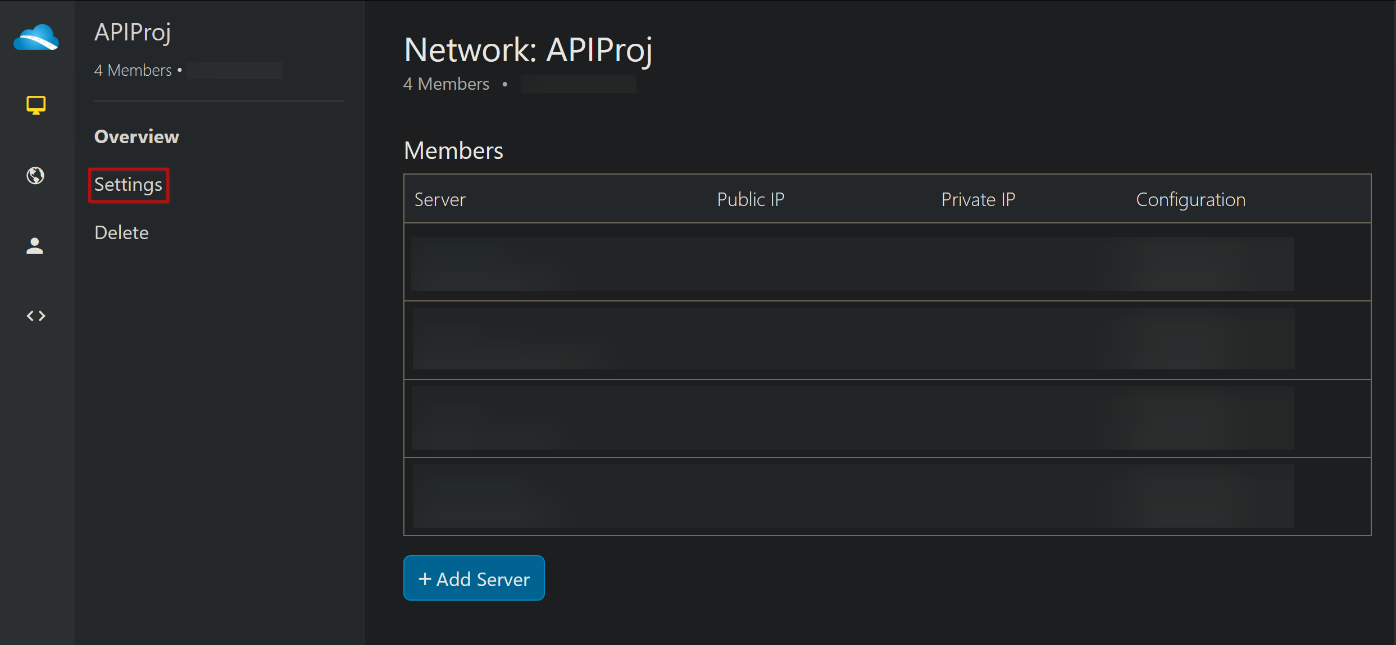Click the Members section heading
Image resolution: width=1396 pixels, height=645 pixels.
click(x=453, y=150)
